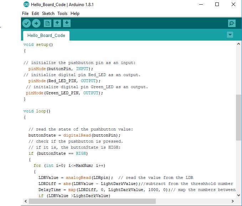Save the sketch with the down-arrow icon
The height and width of the screenshot is (206, 242).
click(67, 23)
